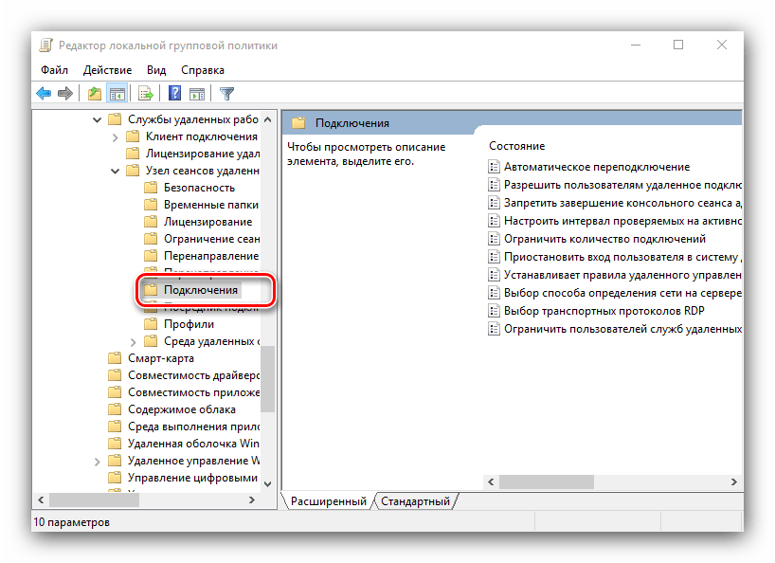
Task: Click the Filter funnel toolbar icon
Action: point(226,93)
